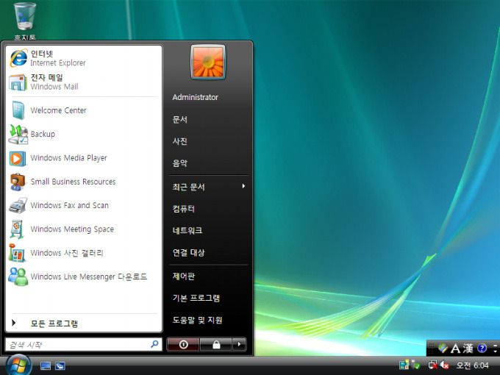500x375 pixels.
Task: Click the muted volume tray icon
Action: [x=445, y=365]
